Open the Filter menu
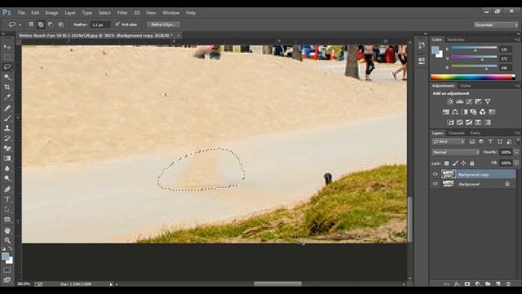522x294 pixels. coord(122,13)
